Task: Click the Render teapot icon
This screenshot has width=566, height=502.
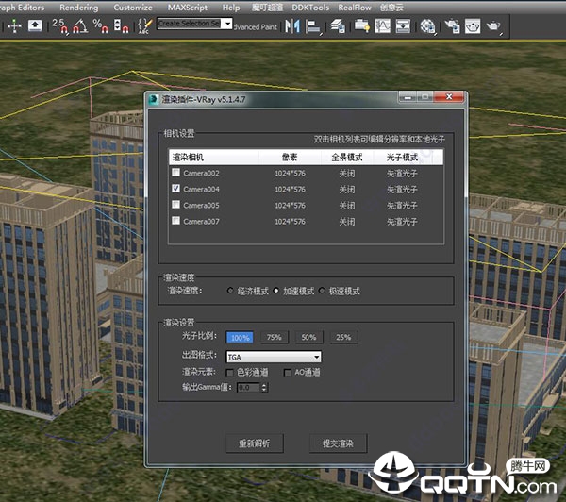Action: pyautogui.click(x=493, y=25)
